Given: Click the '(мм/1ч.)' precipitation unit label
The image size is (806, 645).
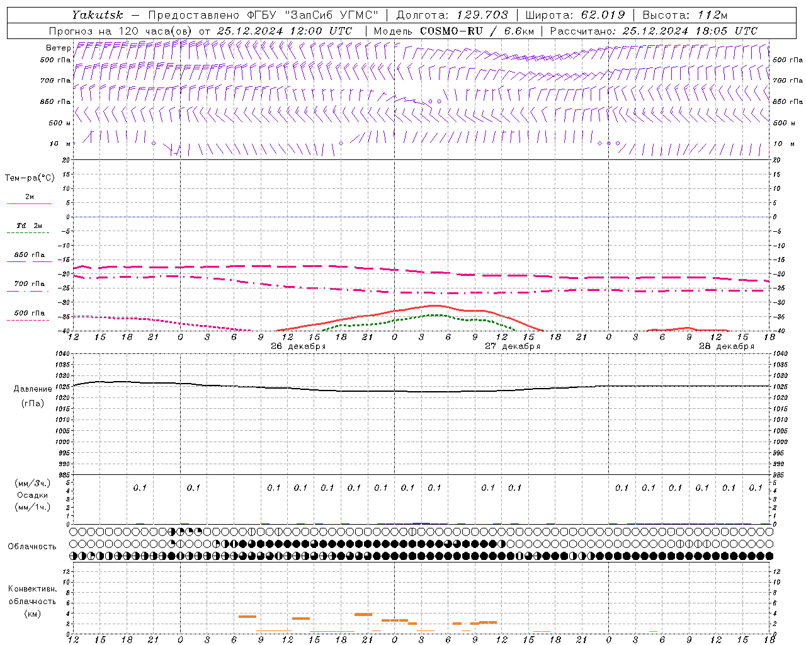Looking at the screenshot, I should [33, 507].
